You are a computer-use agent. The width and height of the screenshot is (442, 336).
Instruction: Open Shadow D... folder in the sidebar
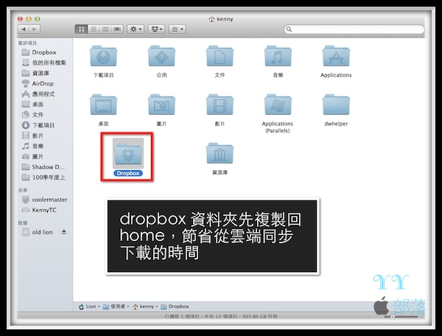pyautogui.click(x=43, y=167)
